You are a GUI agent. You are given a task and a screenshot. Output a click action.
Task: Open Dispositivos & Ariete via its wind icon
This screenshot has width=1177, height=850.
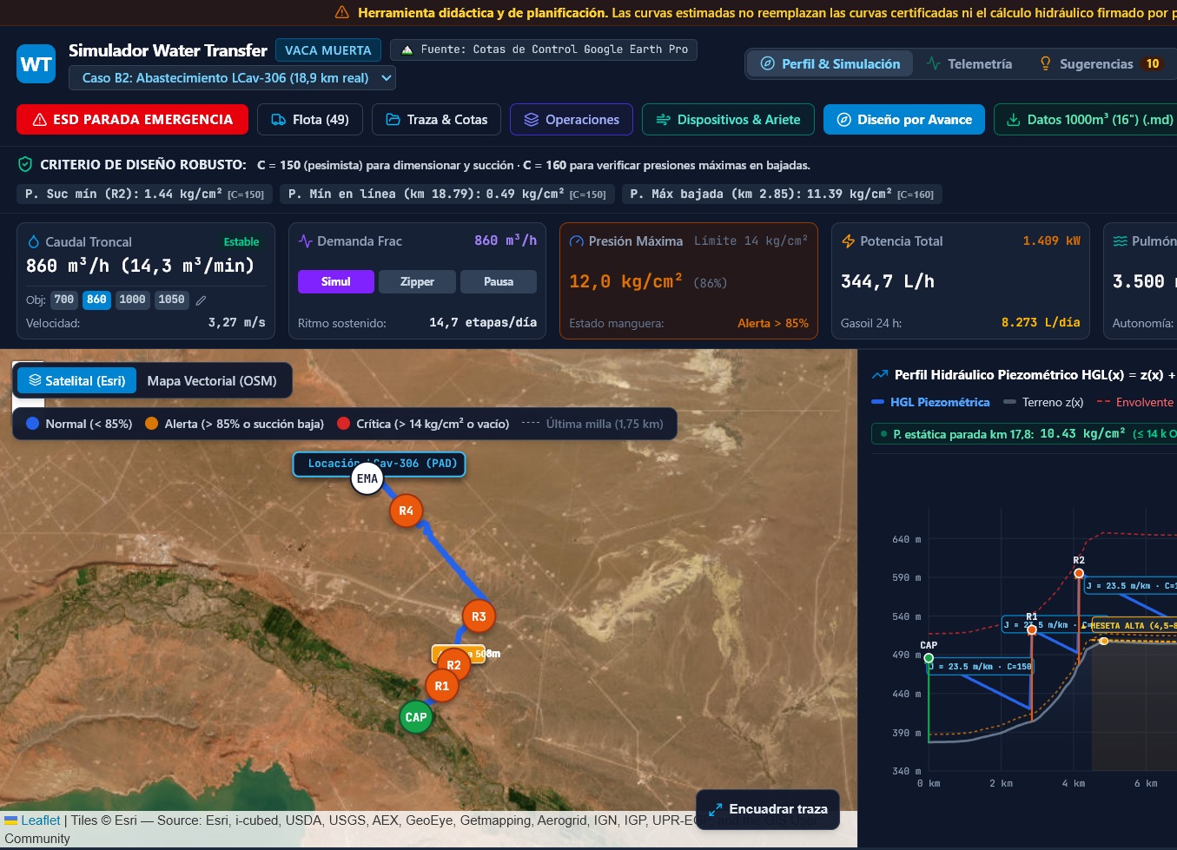pos(663,120)
